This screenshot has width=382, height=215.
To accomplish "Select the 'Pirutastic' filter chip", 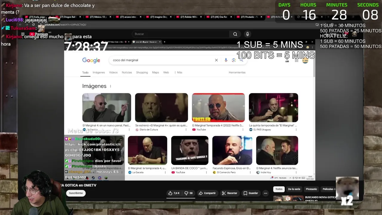I will click(x=311, y=189).
